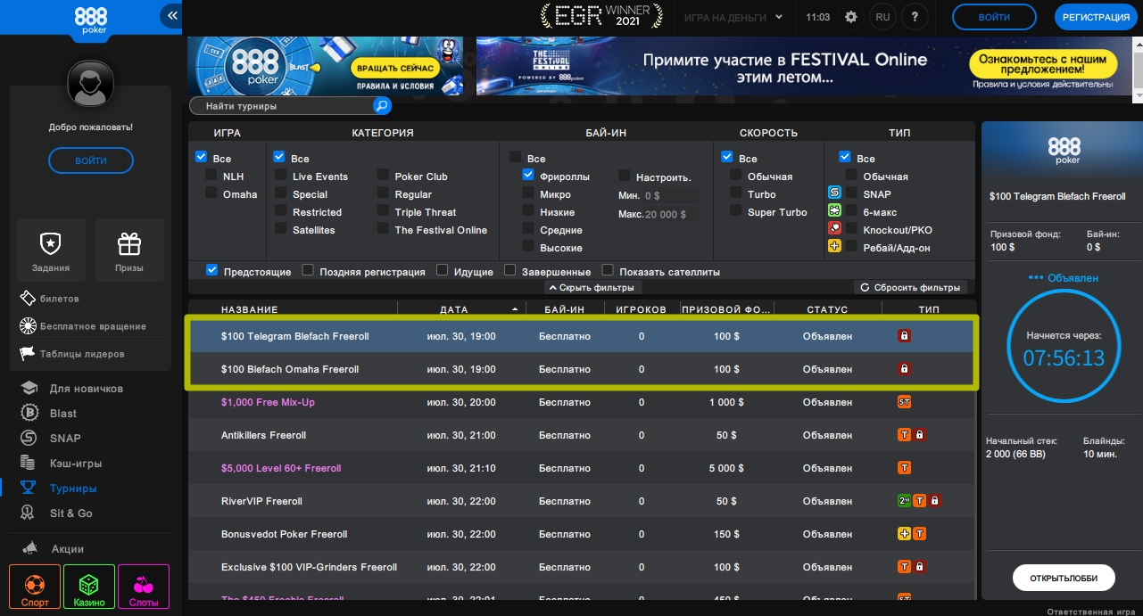Reset filters with Сбросить фильтры

coord(911,288)
